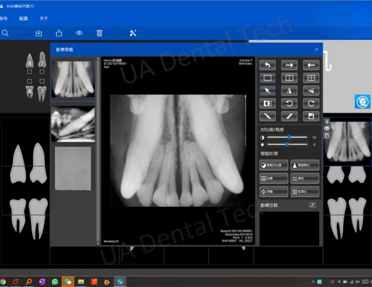Apply the 柔和 soften filter
This screenshot has width=372, height=287.
point(305,178)
